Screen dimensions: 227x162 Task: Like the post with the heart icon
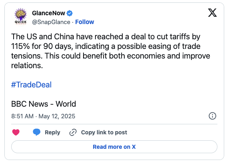coord(16,132)
